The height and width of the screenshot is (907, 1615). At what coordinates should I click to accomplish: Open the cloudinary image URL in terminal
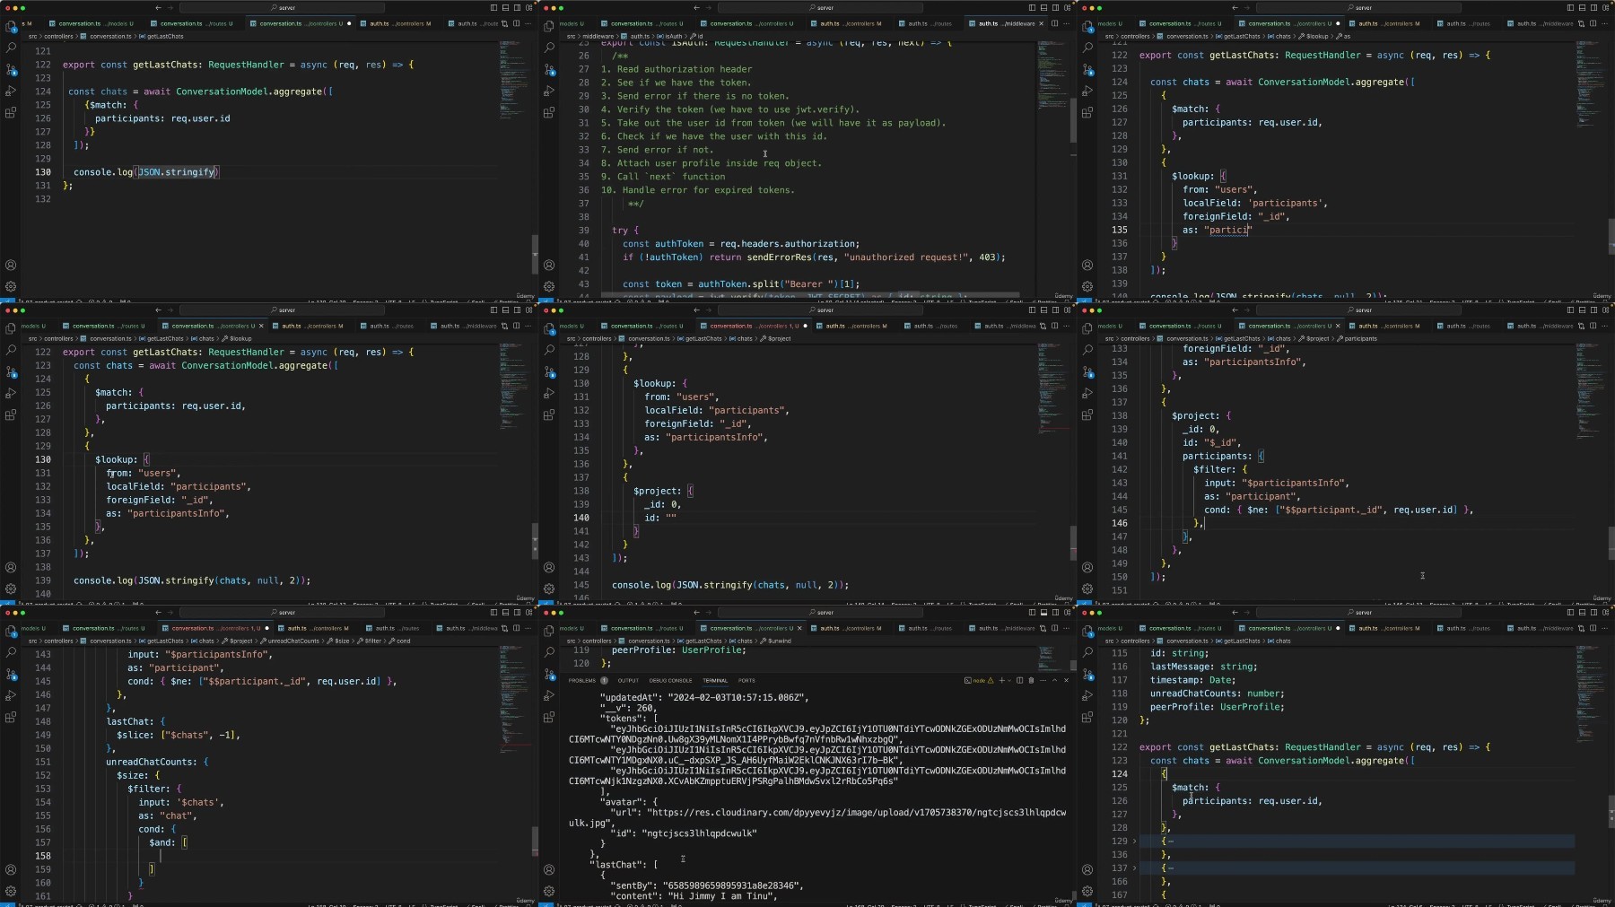coord(817,817)
